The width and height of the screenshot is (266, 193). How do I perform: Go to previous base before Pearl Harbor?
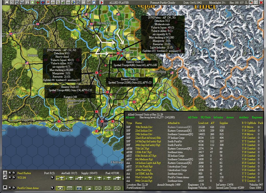[x=10, y=173]
